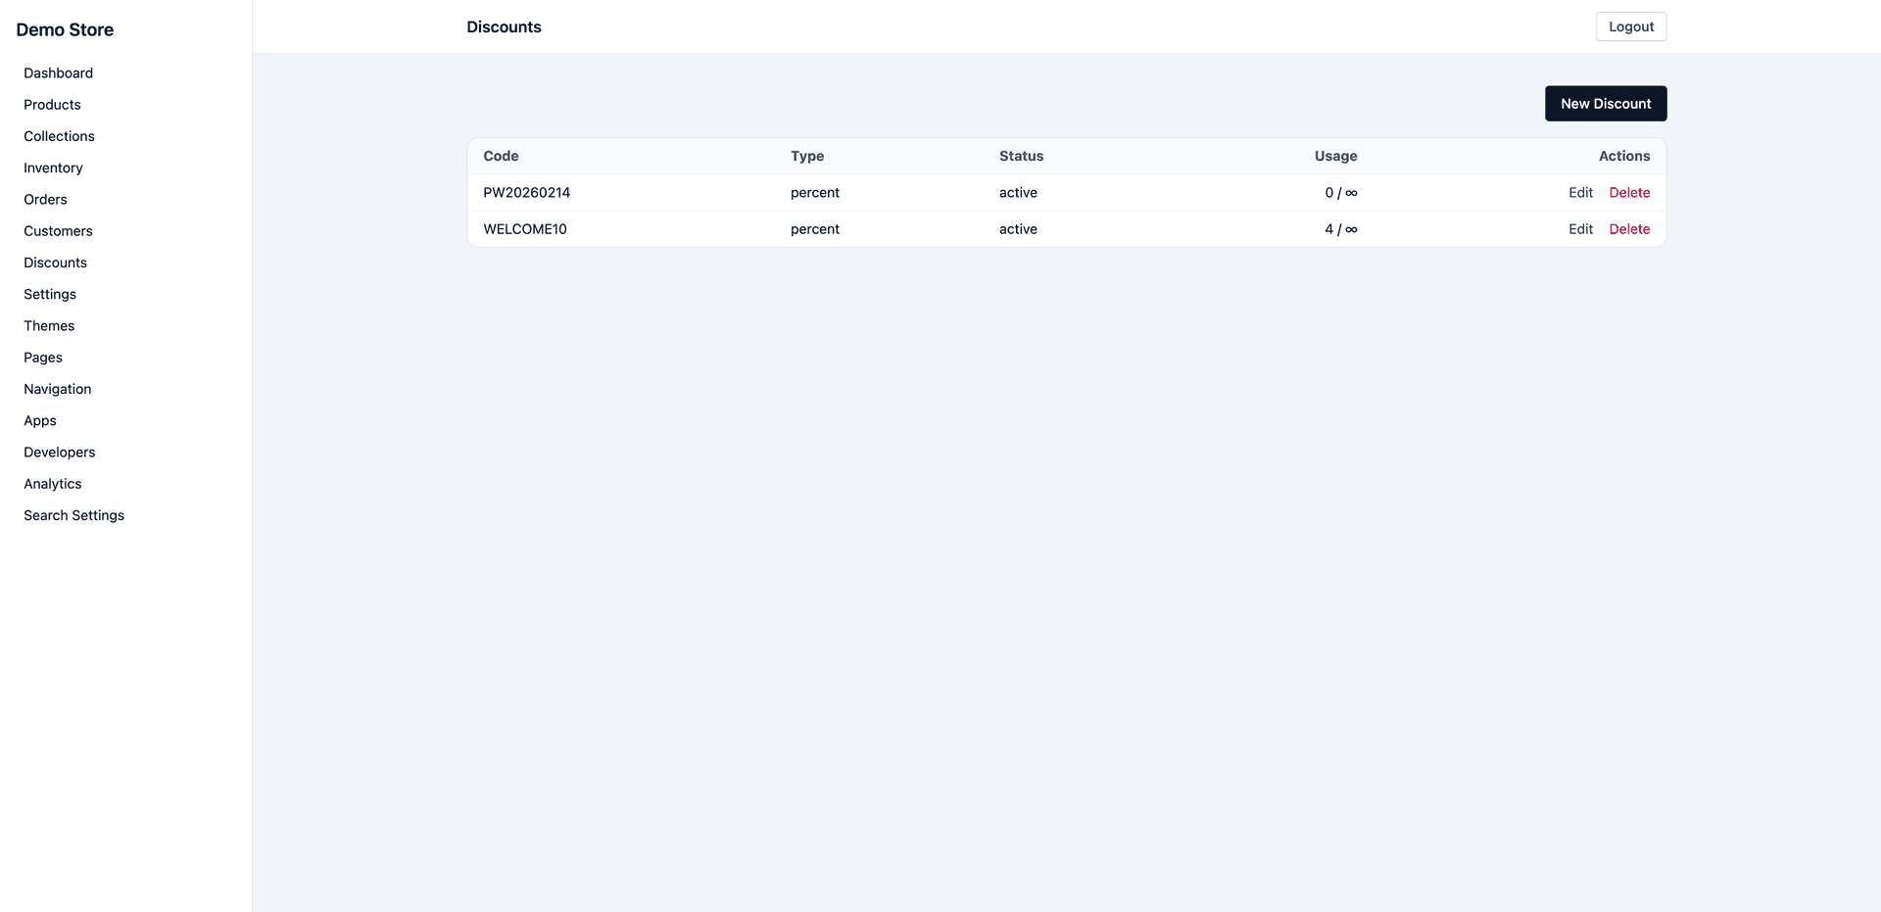Image resolution: width=1881 pixels, height=912 pixels.
Task: View Inventory
Action: (x=53, y=168)
